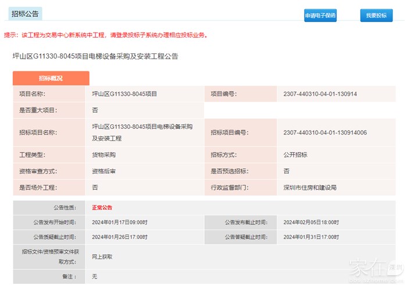Click the 公开招标 bidding method value
The height and width of the screenshot is (285, 407).
295,155
